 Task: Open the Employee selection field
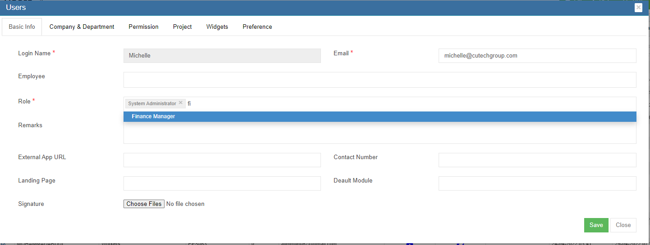pos(380,80)
